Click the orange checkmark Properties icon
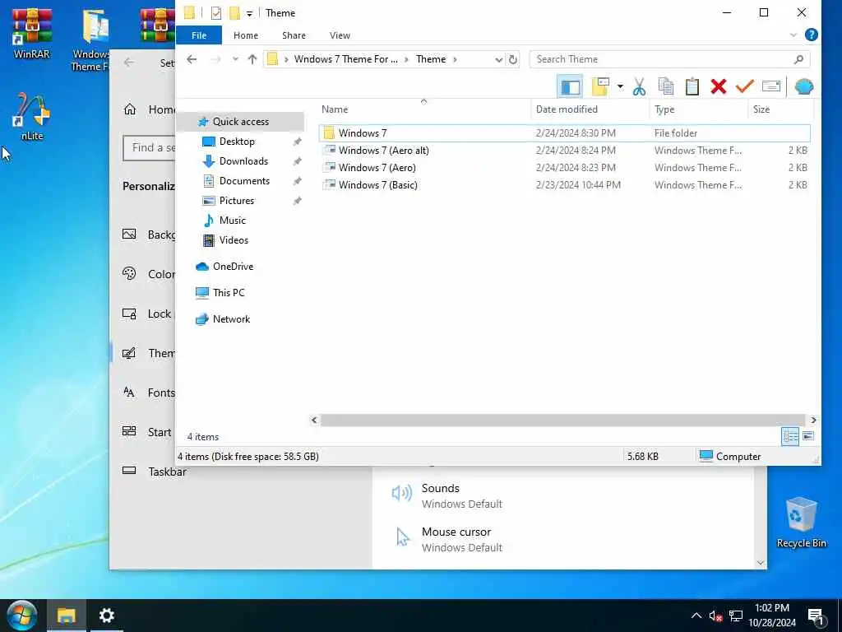Viewport: 842px width, 632px height. coord(744,86)
